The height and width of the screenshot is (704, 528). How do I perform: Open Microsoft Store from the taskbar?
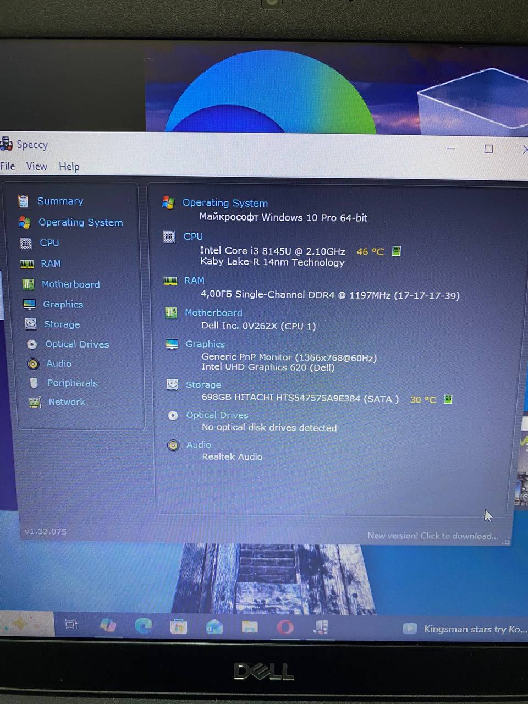(179, 626)
